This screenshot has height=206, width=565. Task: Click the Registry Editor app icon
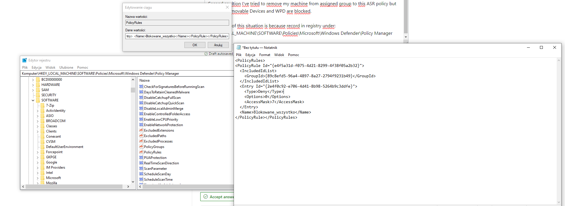(24, 60)
